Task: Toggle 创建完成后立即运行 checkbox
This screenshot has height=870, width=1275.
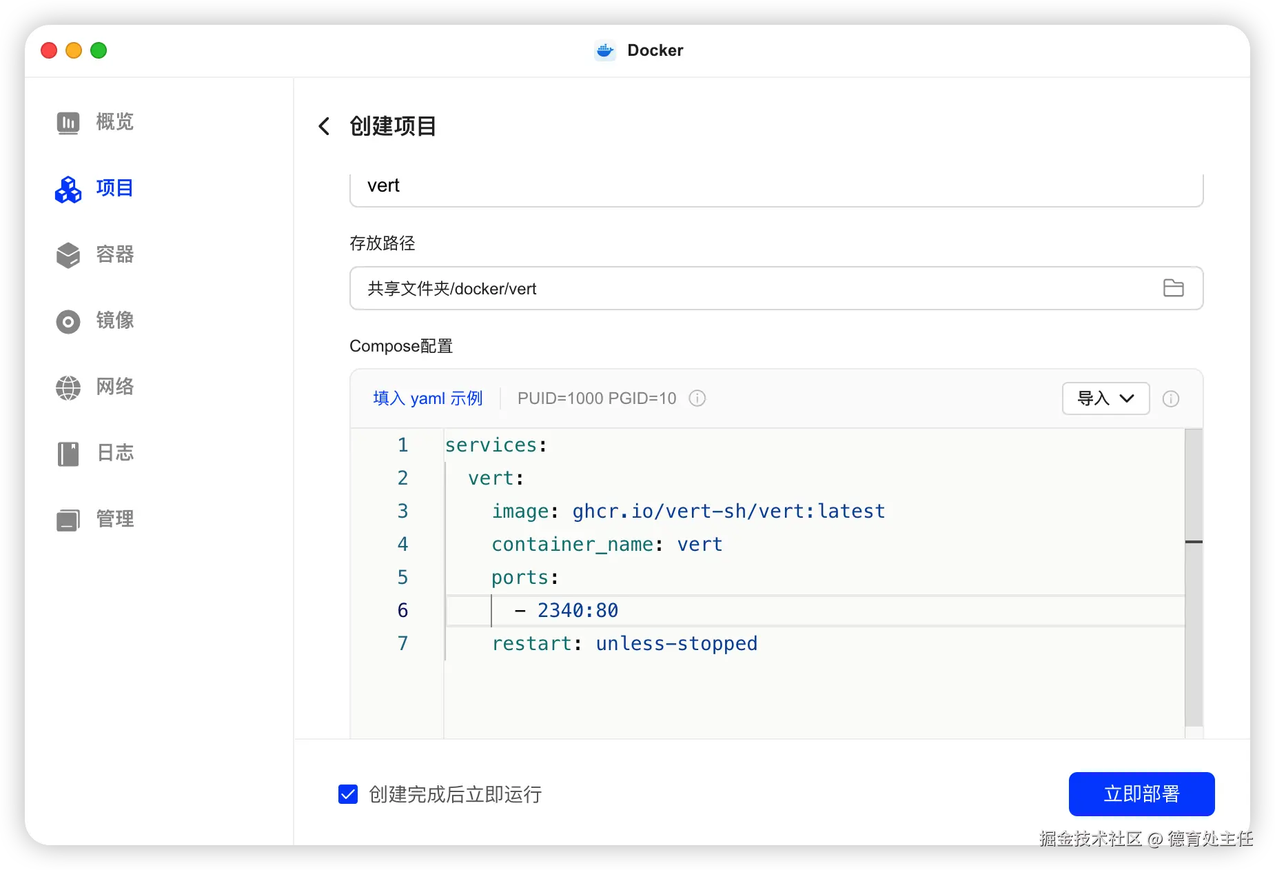Action: coord(348,794)
